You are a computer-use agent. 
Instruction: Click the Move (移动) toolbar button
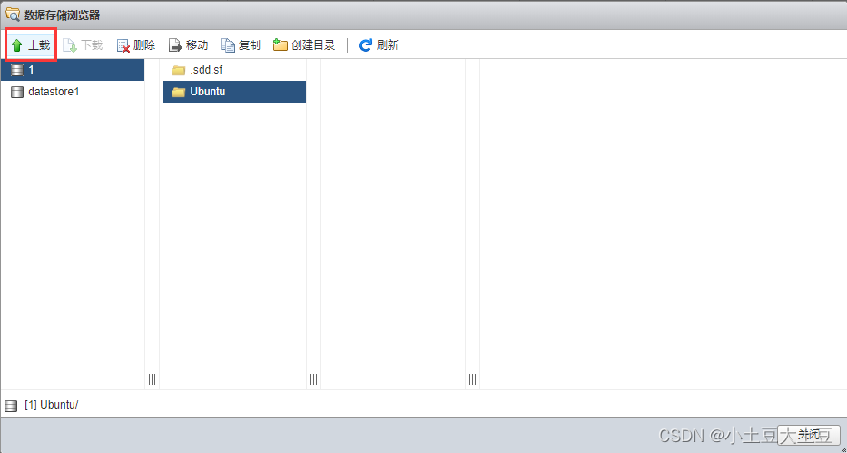[x=188, y=45]
